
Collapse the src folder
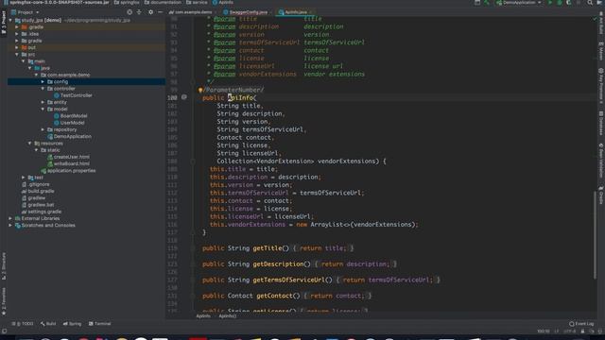(17, 55)
